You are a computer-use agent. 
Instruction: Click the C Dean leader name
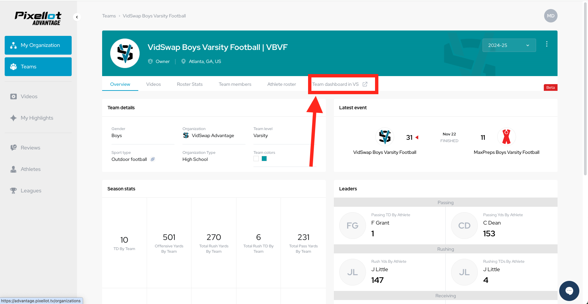[x=492, y=223]
